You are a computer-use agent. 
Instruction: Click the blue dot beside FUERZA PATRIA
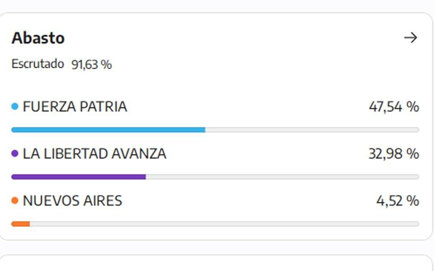click(x=15, y=107)
